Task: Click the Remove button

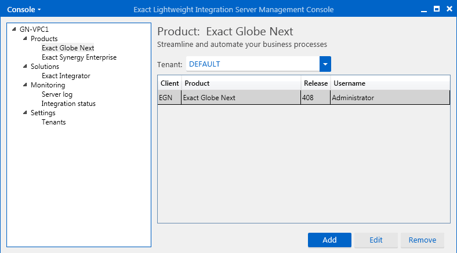Action: [422, 240]
